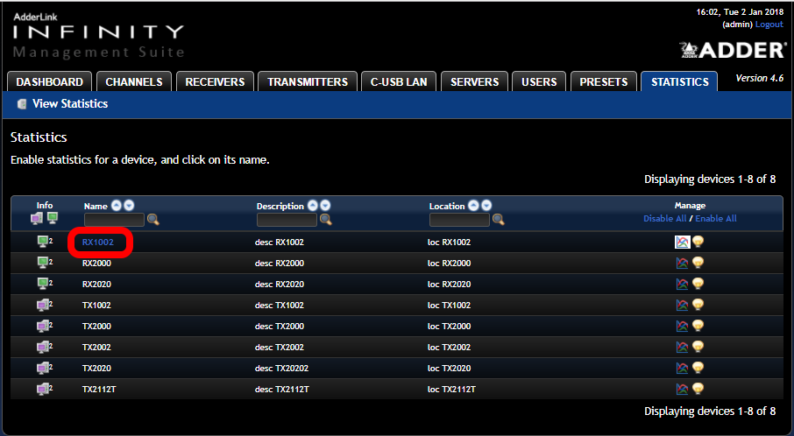Click the purple transmitter info icon for TX2112T
The image size is (794, 436).
45,389
